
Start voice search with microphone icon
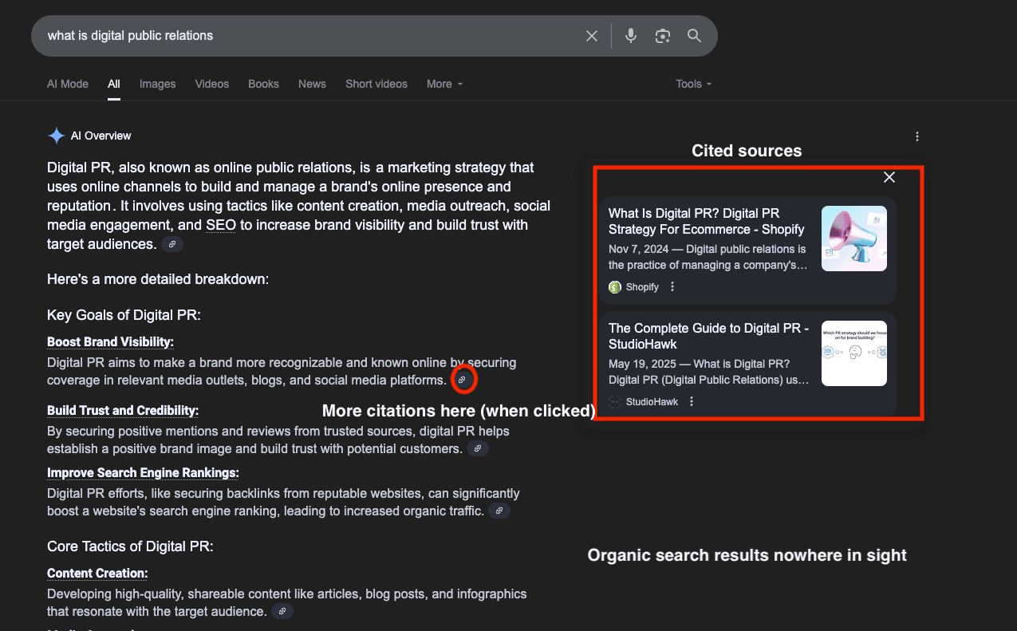(630, 36)
